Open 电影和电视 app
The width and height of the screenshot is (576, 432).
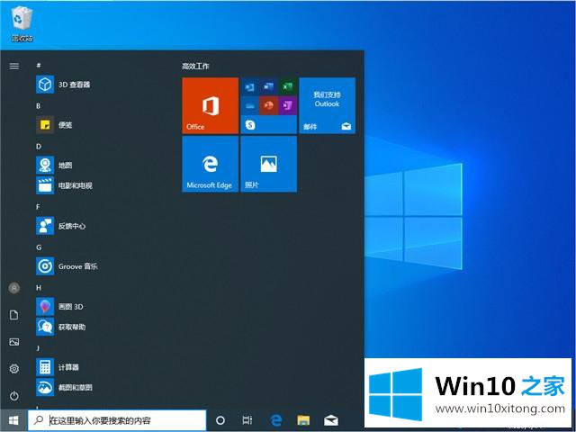click(x=64, y=185)
